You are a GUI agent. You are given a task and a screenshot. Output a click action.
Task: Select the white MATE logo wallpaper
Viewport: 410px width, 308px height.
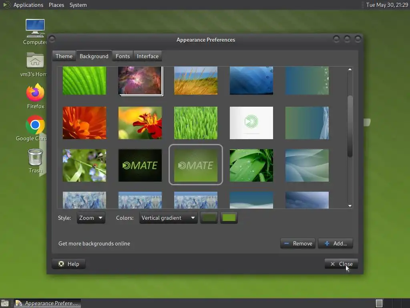pyautogui.click(x=251, y=123)
